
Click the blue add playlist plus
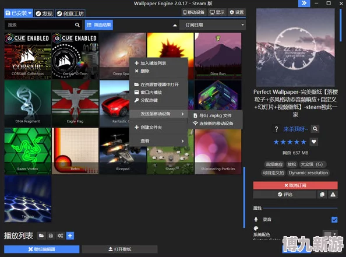pyautogui.click(x=70, y=236)
